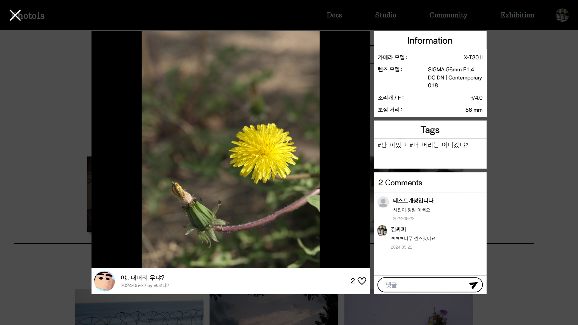578x325 pixels.
Task: Click the paper plane send comment icon
Action: (473, 285)
